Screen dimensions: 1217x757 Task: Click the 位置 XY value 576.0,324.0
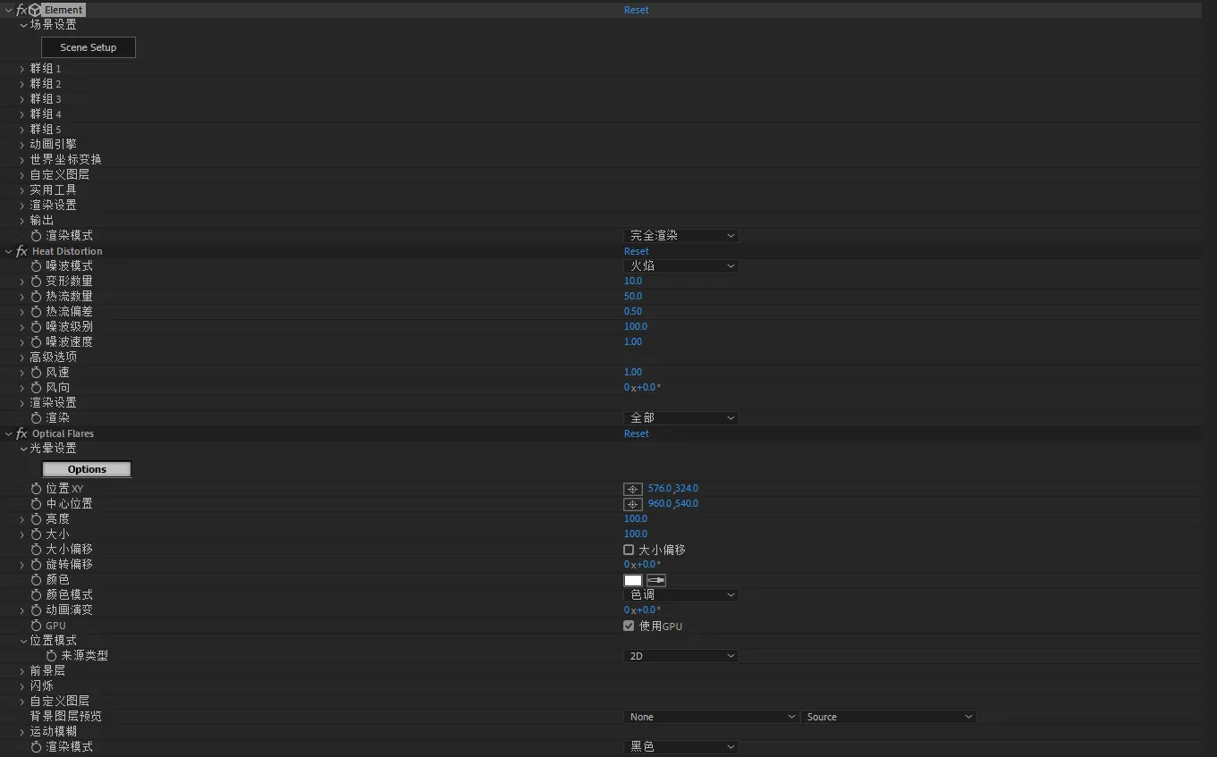[x=673, y=489]
